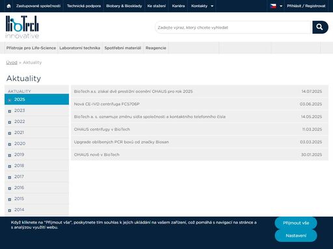Open news about OHAUS awards for 2025
Image resolution: width=333 pixels, height=249 pixels.
[x=133, y=91]
